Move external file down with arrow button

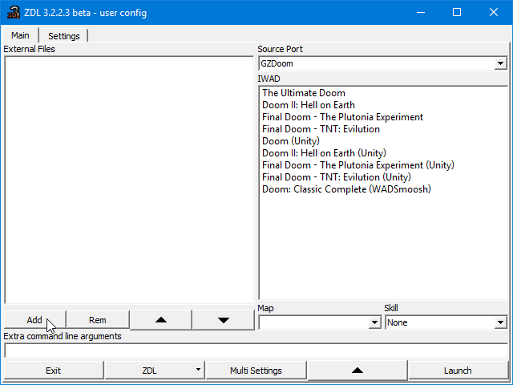(224, 320)
